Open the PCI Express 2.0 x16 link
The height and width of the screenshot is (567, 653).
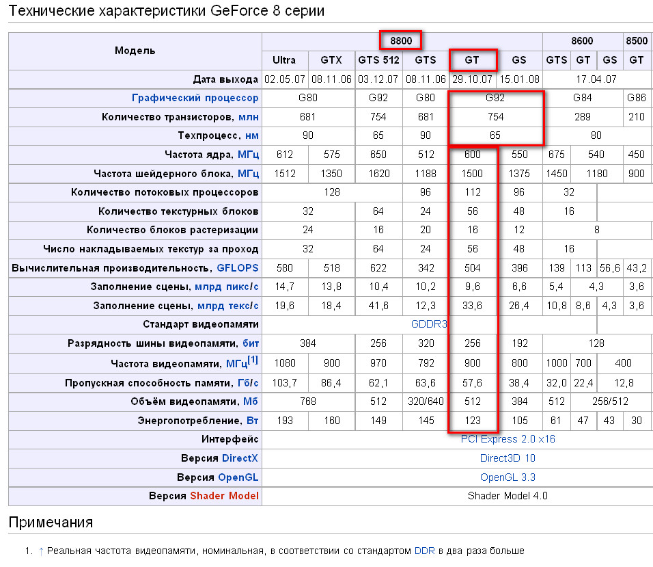[x=508, y=439]
